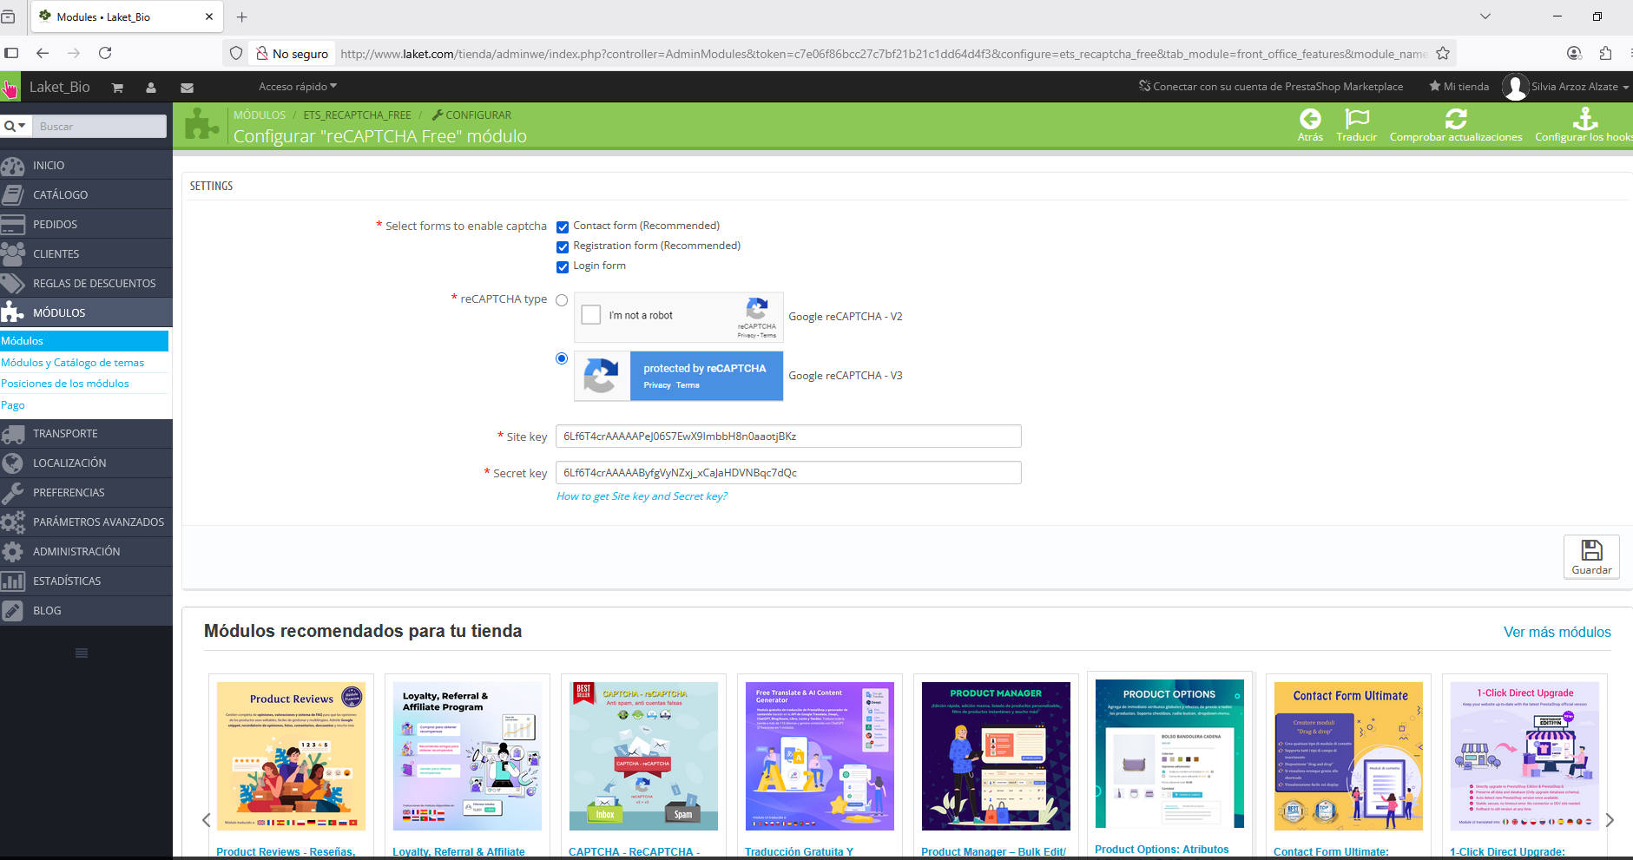This screenshot has width=1633, height=860.
Task: Click Mi tienda in top bar
Action: point(1459,87)
